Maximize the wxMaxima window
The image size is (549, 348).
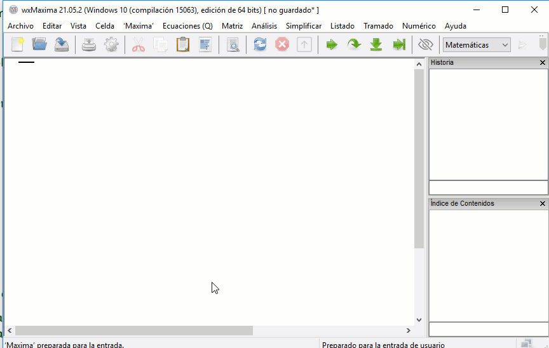click(505, 10)
